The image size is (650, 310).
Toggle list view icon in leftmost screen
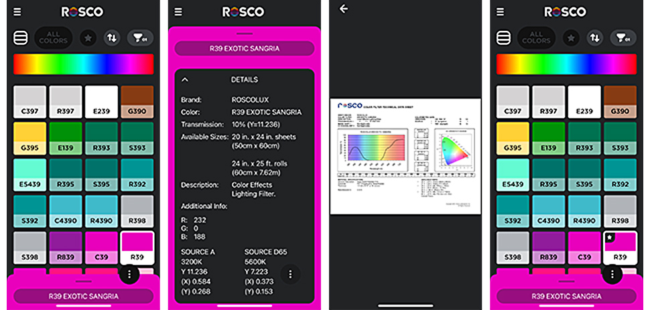point(20,38)
